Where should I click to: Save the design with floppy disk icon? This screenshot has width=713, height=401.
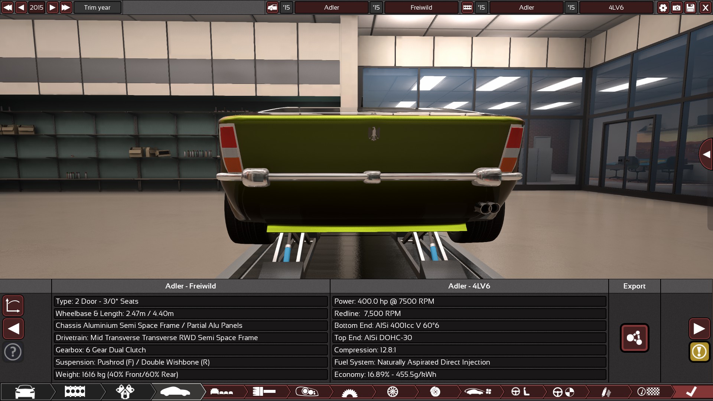(x=690, y=7)
